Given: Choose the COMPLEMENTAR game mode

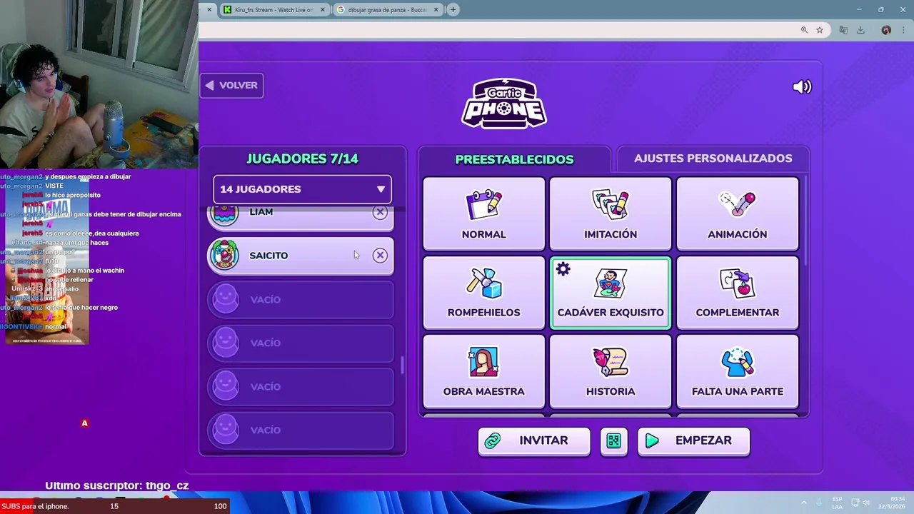Looking at the screenshot, I should click(x=737, y=293).
